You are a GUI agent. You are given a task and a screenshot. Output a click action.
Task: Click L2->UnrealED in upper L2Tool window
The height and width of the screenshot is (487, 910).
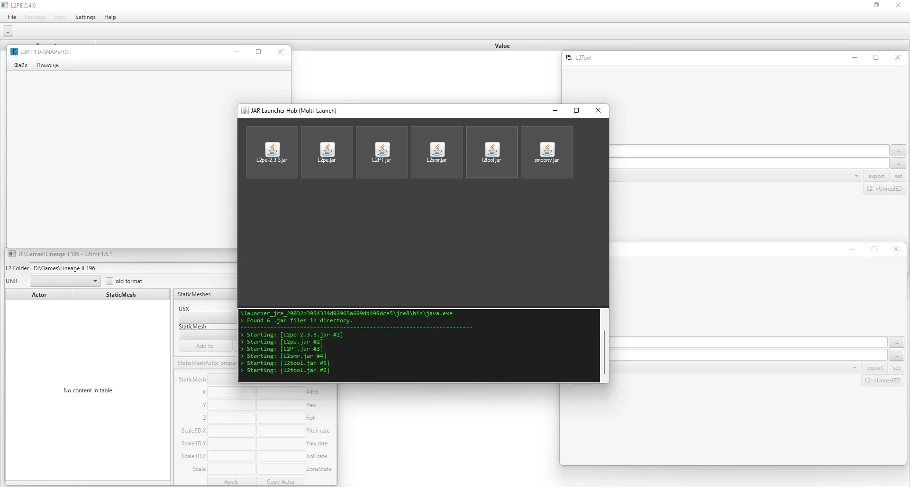coord(884,189)
